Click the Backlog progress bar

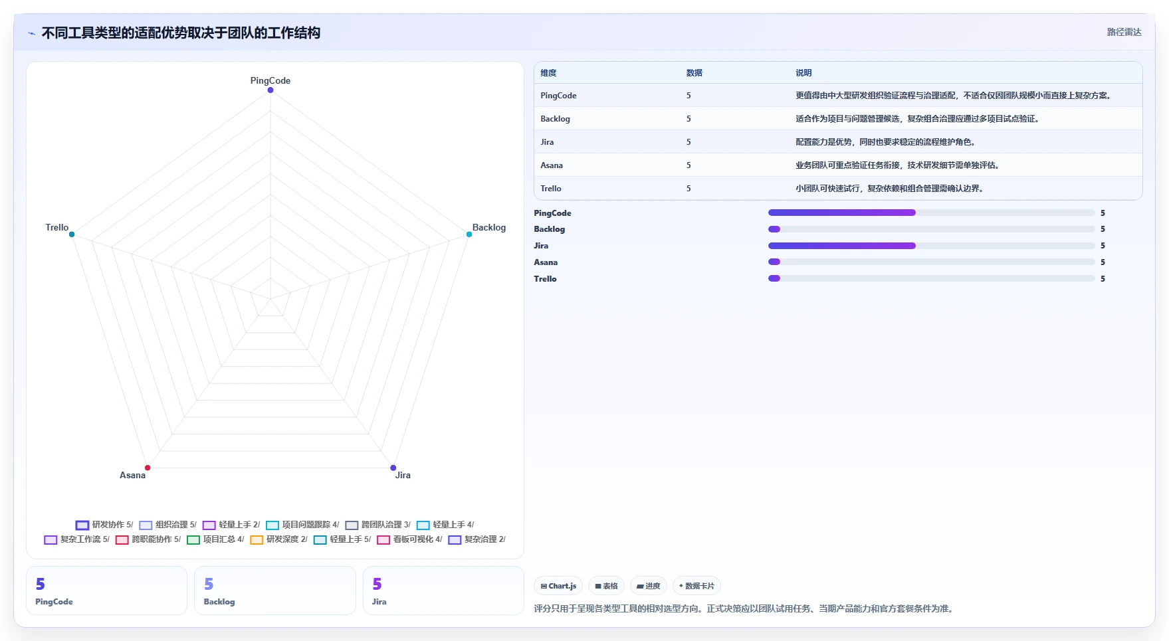[931, 229]
